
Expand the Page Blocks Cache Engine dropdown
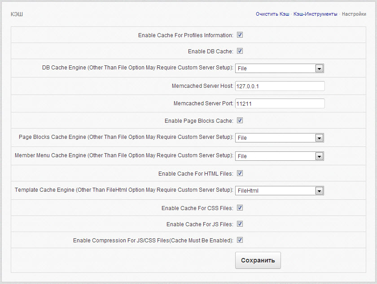279,138
